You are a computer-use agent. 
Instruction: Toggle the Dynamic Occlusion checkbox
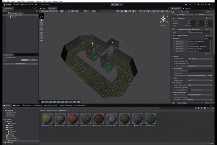pyautogui.click(x=189, y=97)
